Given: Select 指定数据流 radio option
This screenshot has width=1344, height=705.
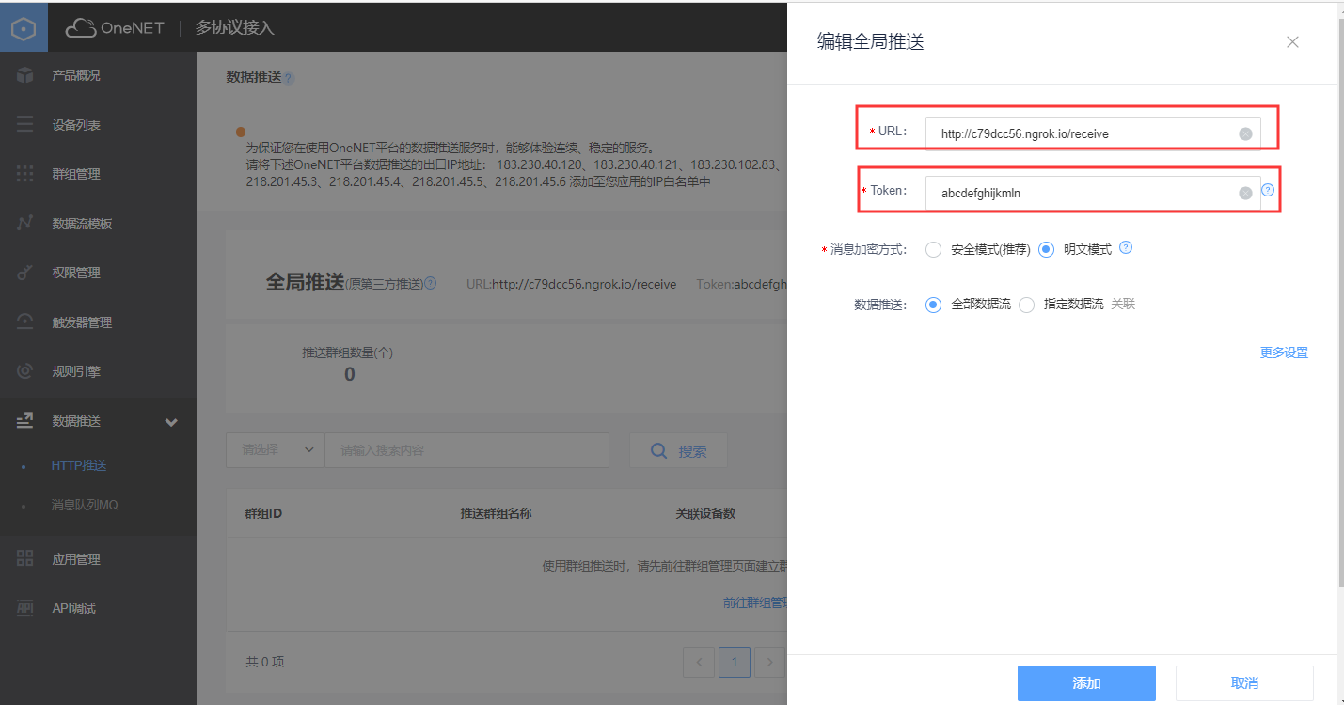Looking at the screenshot, I should point(1026,305).
